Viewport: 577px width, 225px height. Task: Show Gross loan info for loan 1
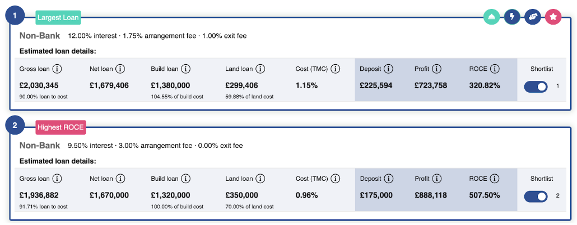(57, 69)
